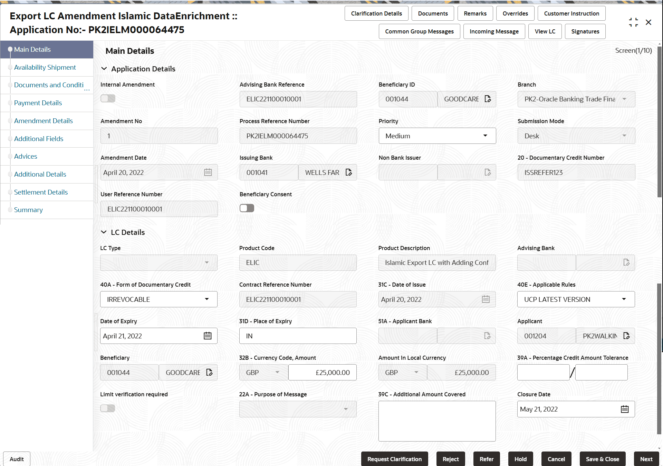Open party details for Beneficiary ID GOODCARE

pos(488,99)
